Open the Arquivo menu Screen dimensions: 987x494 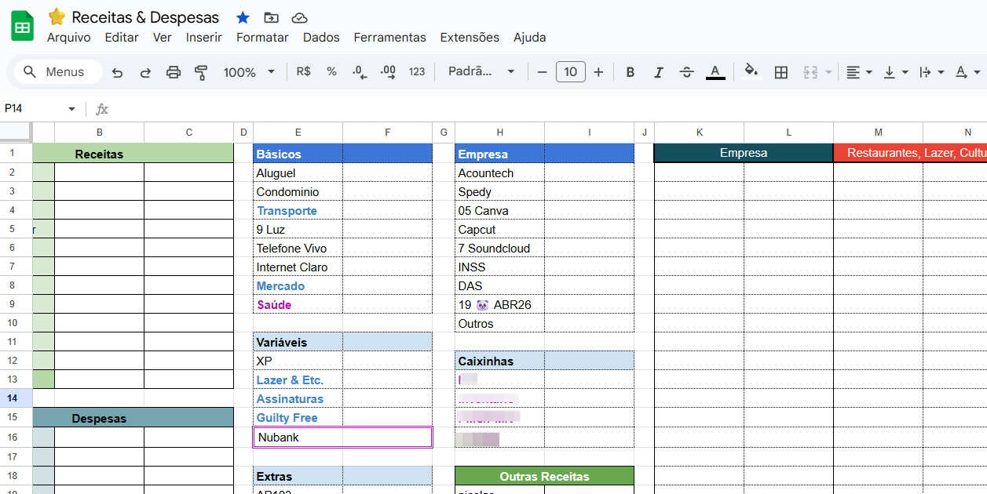(x=68, y=38)
